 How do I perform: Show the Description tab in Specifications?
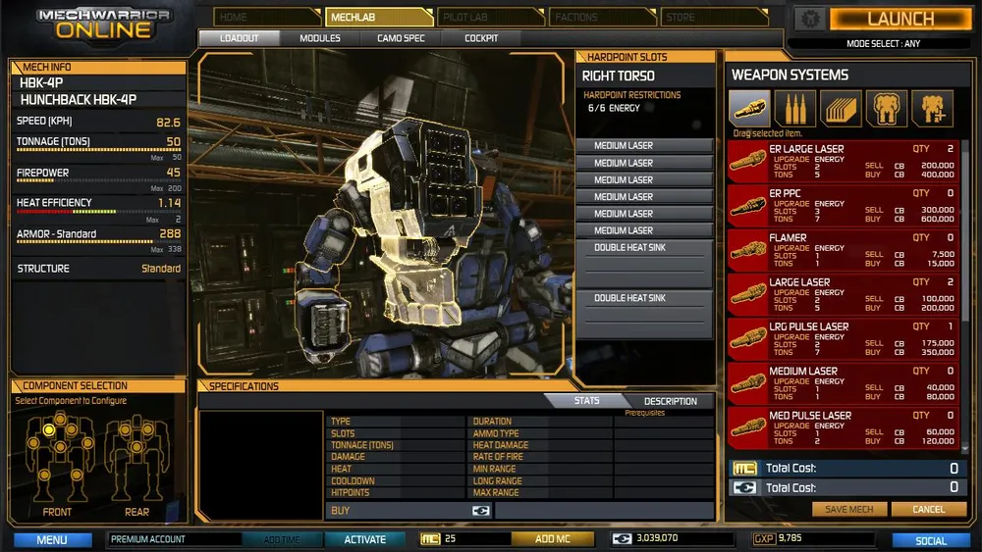670,401
